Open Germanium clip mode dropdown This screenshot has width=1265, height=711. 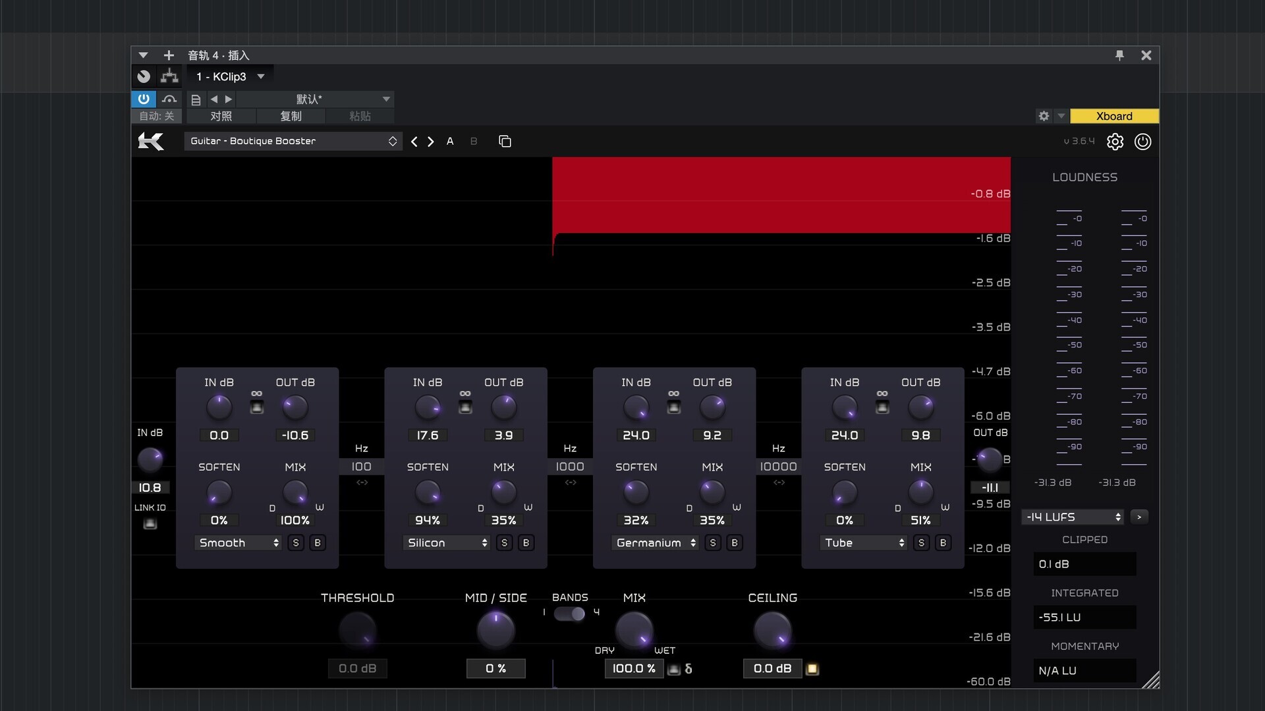click(656, 542)
